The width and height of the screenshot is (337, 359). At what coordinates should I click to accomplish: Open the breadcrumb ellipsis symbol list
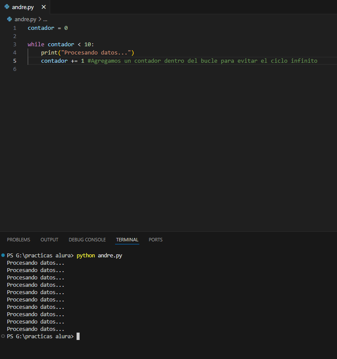(x=45, y=19)
